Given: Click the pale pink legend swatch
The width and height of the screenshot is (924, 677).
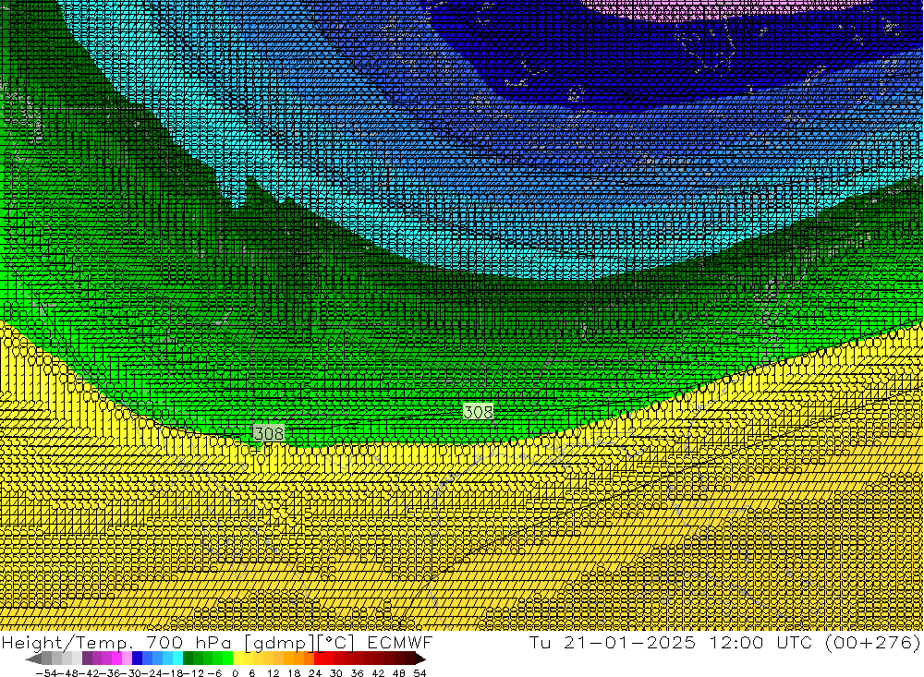Looking at the screenshot, I should tap(127, 659).
